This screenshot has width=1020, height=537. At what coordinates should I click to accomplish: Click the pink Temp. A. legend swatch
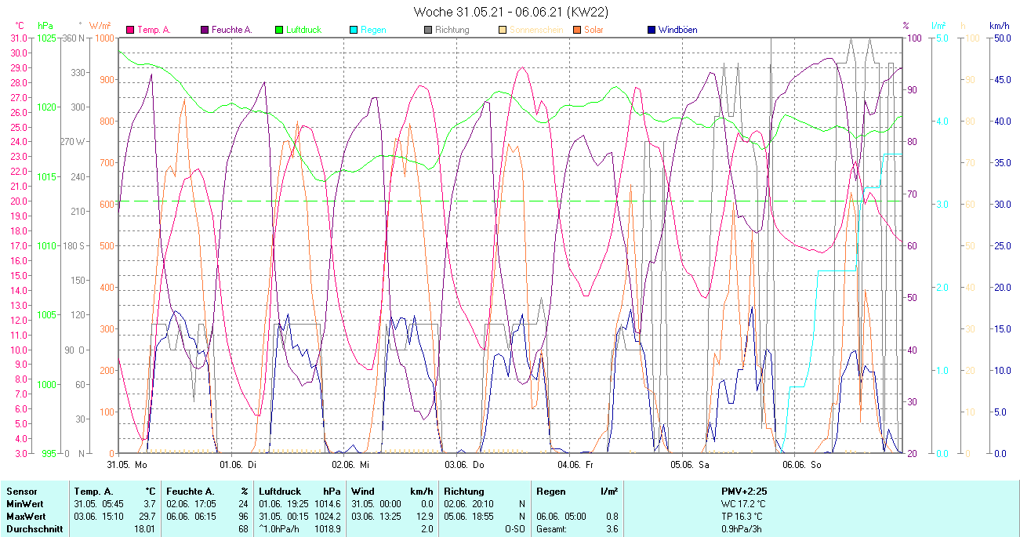pos(130,30)
